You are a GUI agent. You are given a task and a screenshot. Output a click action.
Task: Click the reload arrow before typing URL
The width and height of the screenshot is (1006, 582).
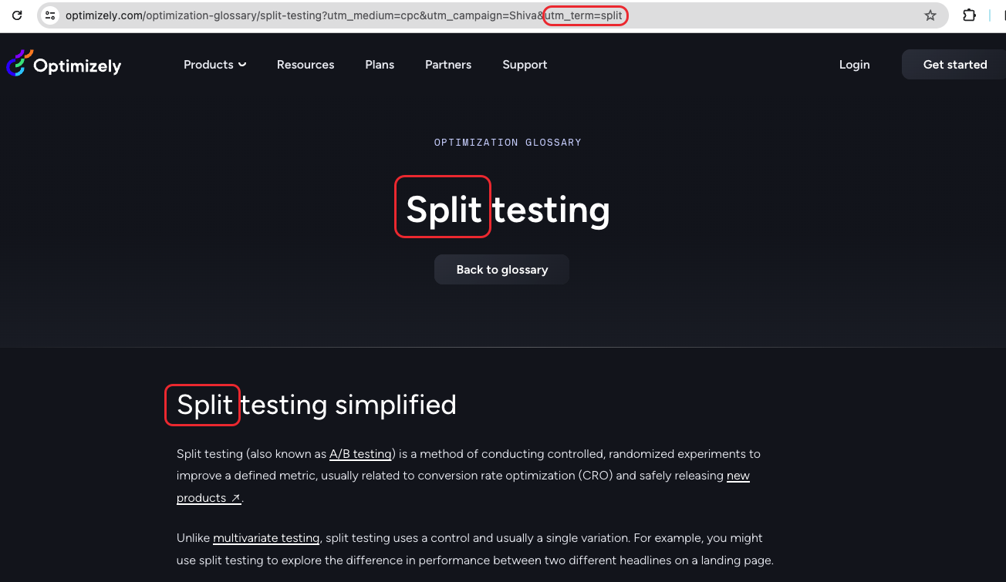pos(17,15)
